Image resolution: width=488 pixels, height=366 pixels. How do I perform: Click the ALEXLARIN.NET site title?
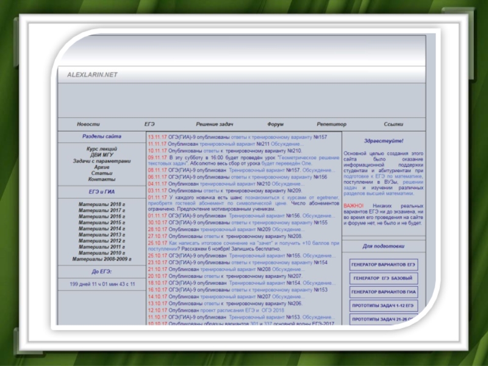click(92, 74)
